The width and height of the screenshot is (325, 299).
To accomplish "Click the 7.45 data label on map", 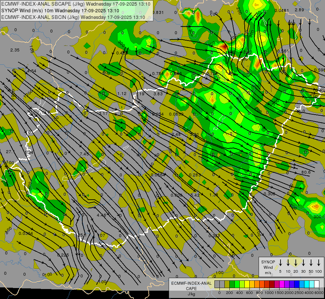I will click(85, 154).
